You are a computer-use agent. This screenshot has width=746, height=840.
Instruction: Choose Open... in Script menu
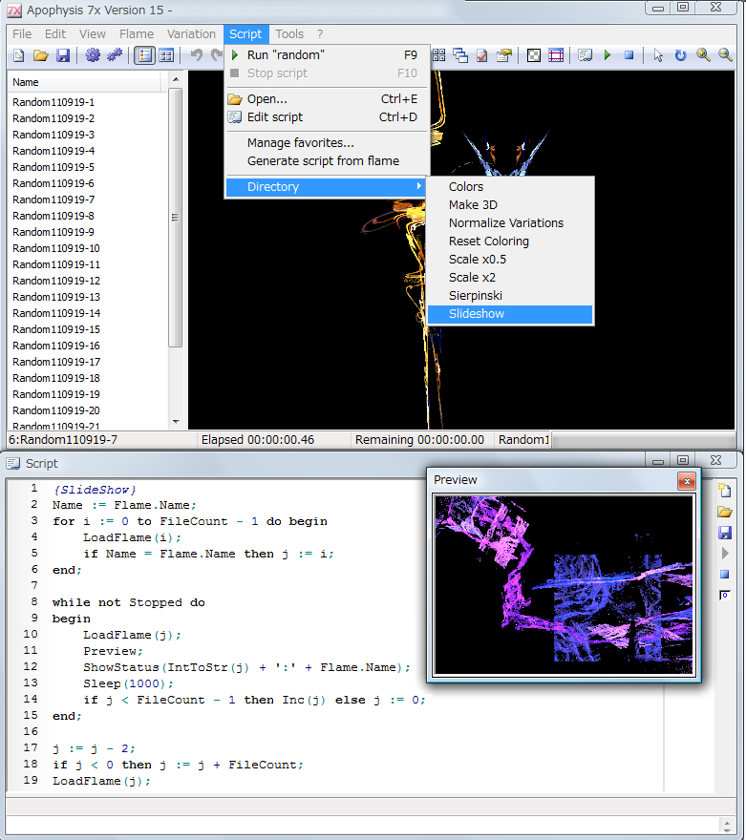(327, 99)
